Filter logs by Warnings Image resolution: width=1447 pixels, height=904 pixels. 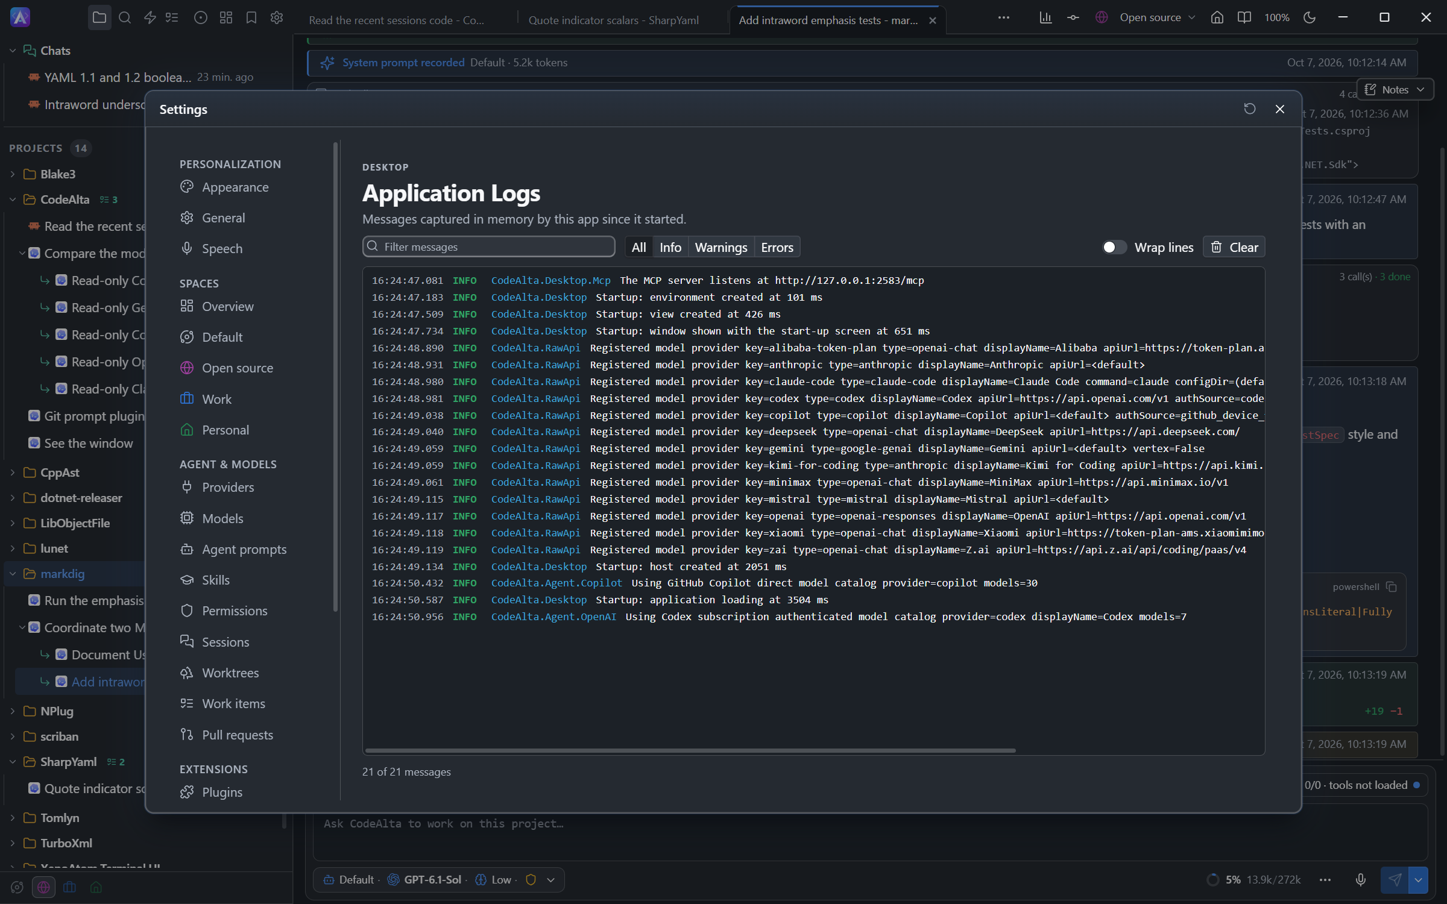(x=720, y=248)
